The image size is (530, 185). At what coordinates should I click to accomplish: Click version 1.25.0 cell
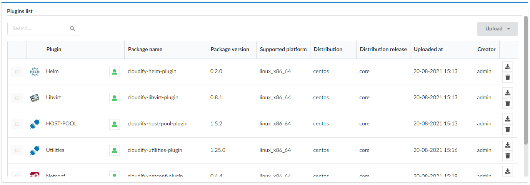(x=218, y=150)
